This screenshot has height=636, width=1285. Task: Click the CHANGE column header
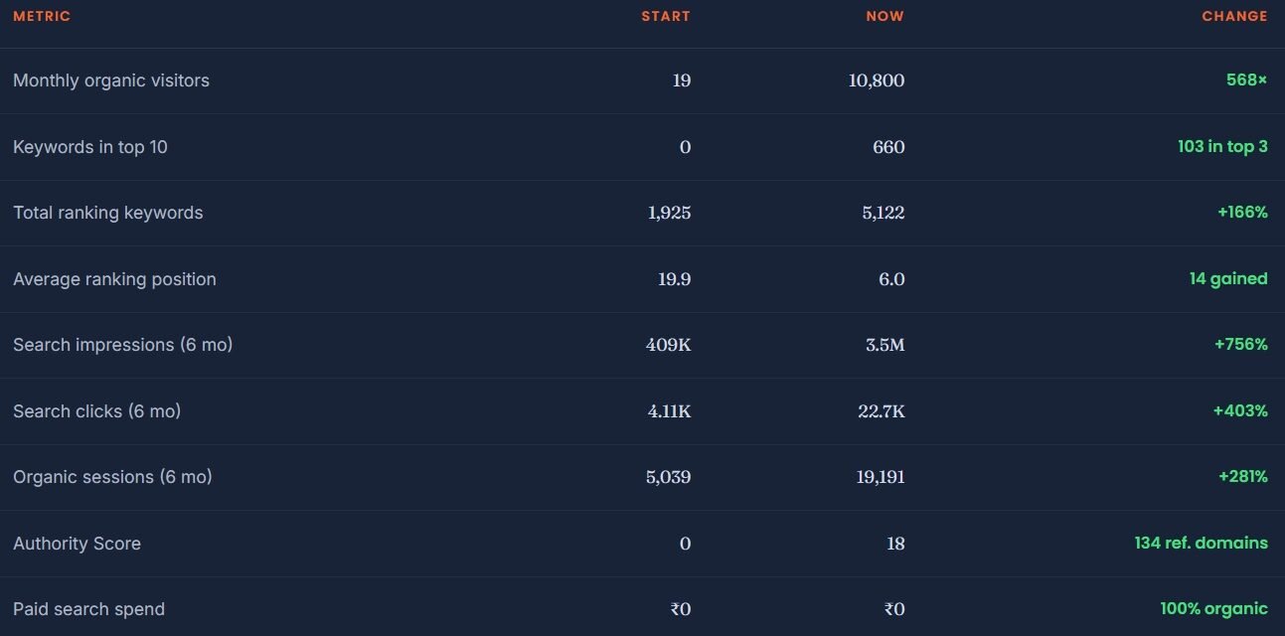(x=1234, y=16)
